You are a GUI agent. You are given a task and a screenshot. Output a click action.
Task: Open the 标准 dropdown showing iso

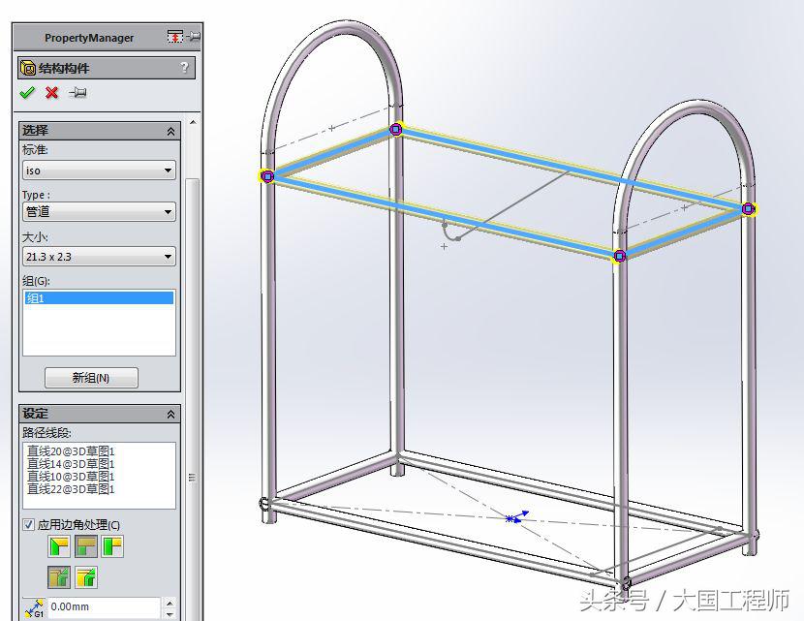[x=170, y=169]
